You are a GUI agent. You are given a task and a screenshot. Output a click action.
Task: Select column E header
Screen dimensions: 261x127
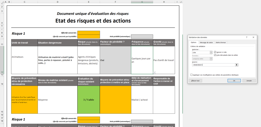(x=89, y=2)
